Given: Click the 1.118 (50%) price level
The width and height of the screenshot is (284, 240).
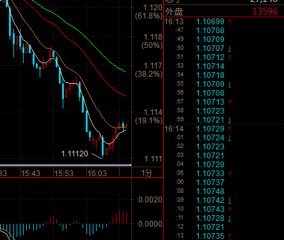Looking at the screenshot, I should (152, 41).
